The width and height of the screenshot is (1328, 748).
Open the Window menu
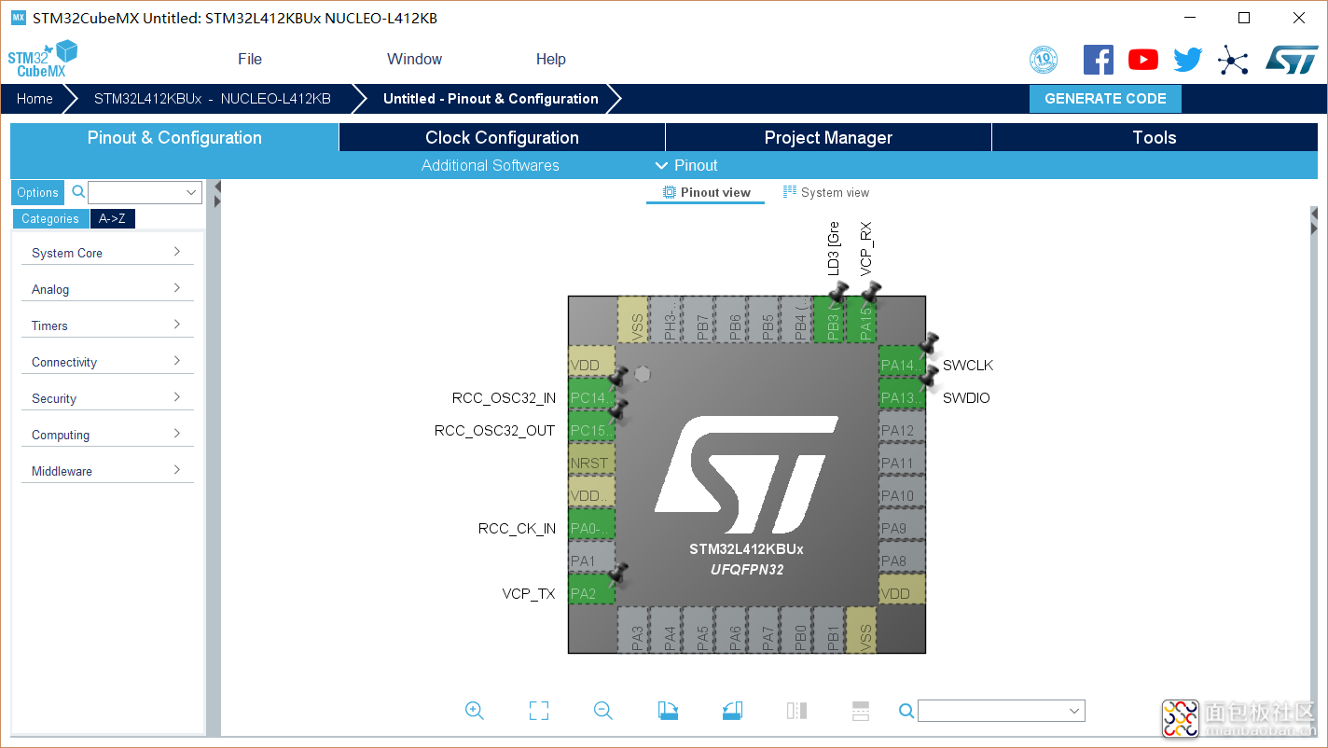pyautogui.click(x=415, y=59)
